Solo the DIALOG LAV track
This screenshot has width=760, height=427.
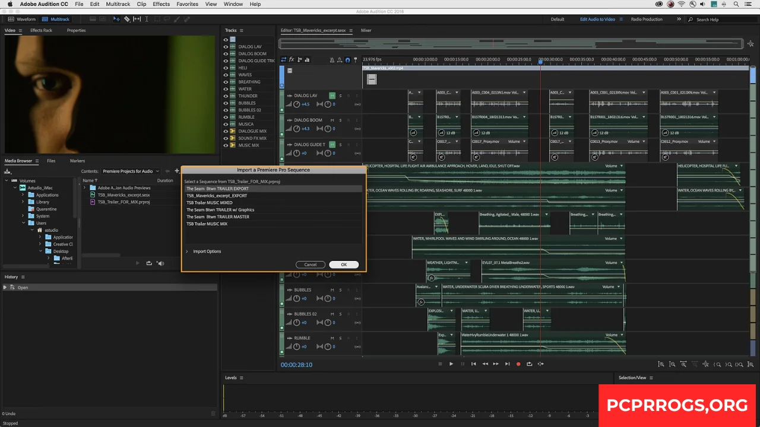coord(340,95)
